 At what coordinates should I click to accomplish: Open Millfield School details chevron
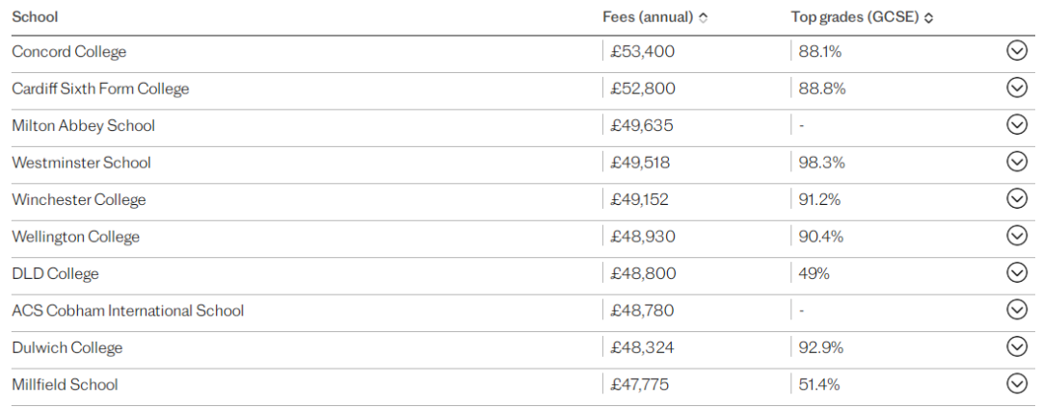pos(1017,384)
